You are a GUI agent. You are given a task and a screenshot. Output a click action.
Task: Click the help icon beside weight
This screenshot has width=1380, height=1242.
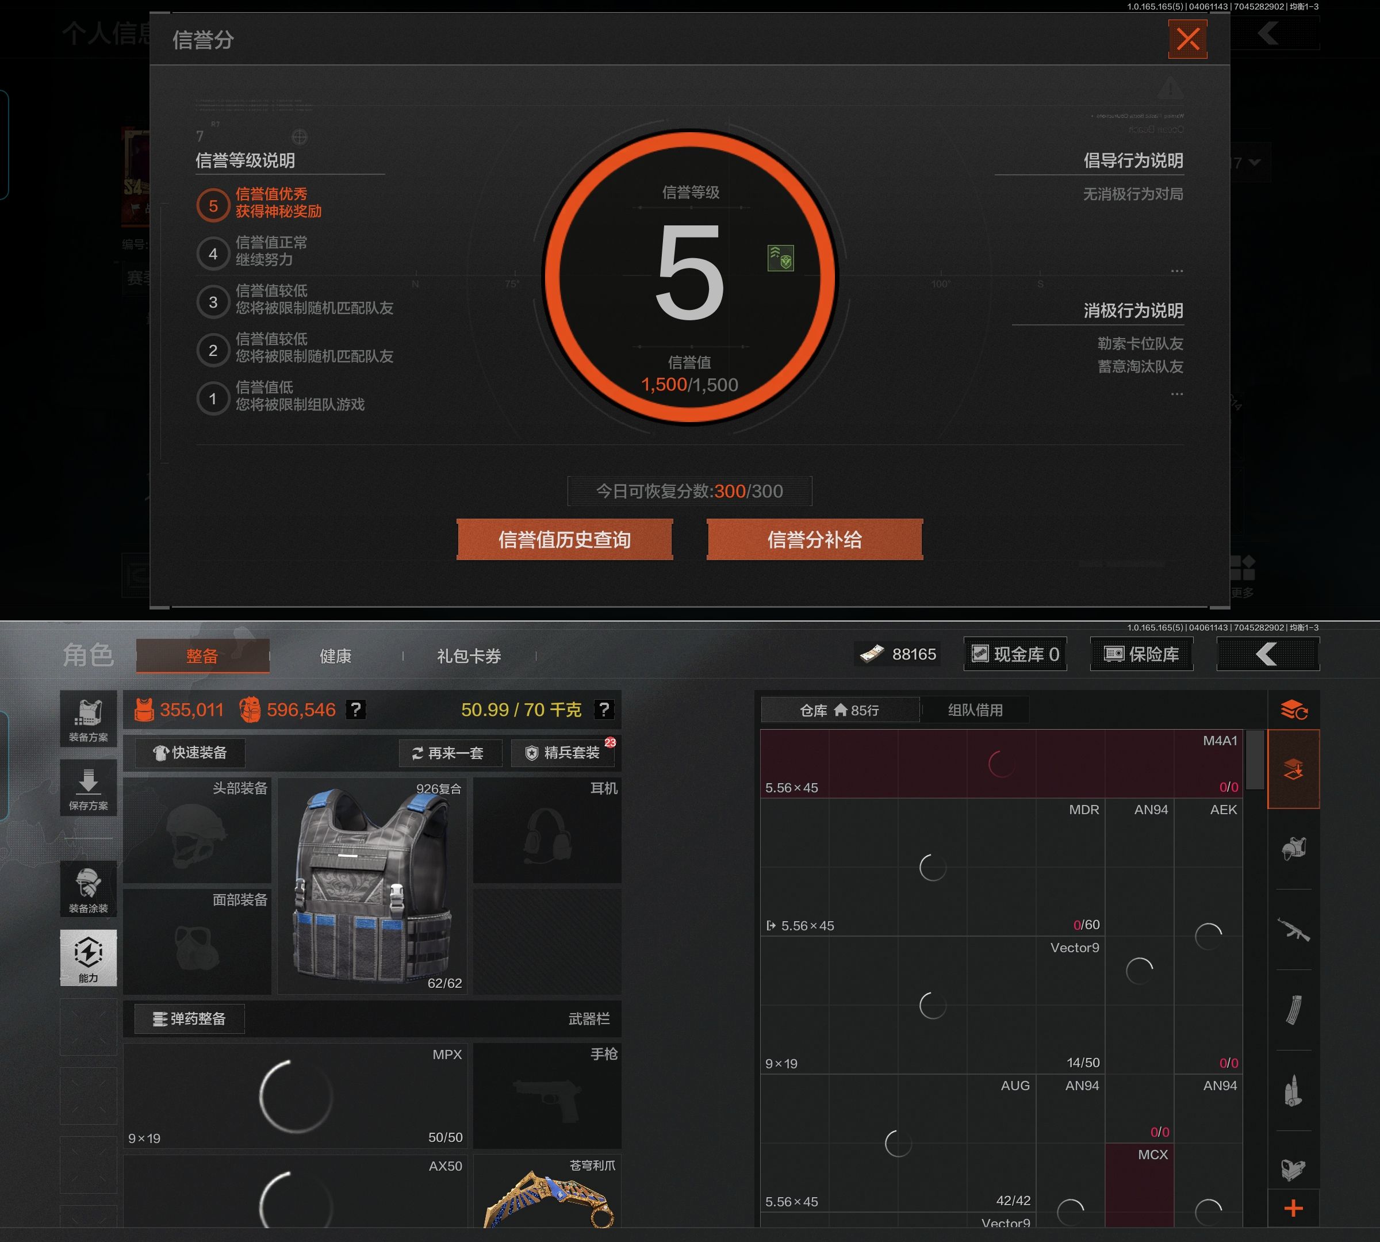[603, 710]
